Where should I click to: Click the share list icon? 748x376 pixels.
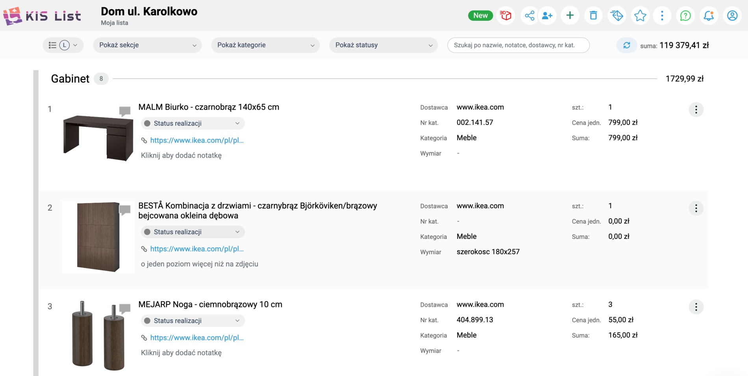530,16
